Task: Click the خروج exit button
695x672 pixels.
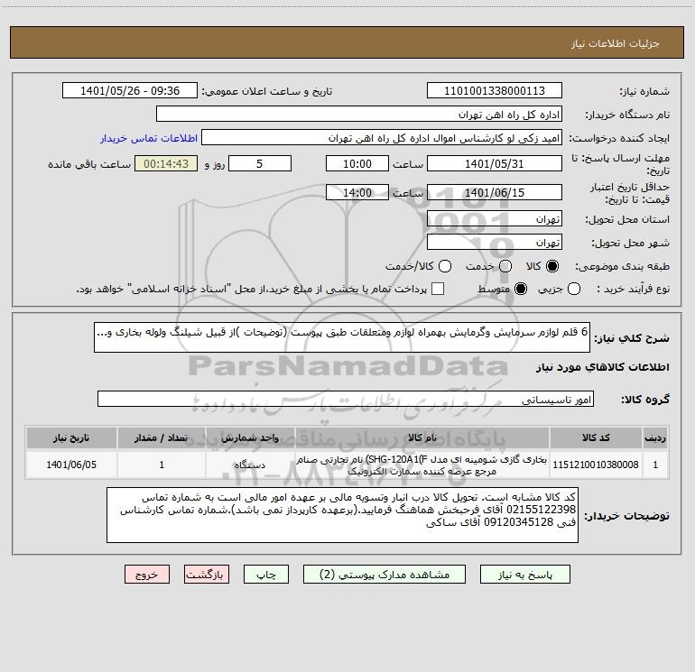Action: (147, 575)
